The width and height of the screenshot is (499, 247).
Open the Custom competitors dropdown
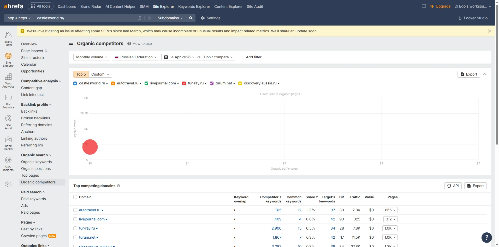[x=100, y=74]
